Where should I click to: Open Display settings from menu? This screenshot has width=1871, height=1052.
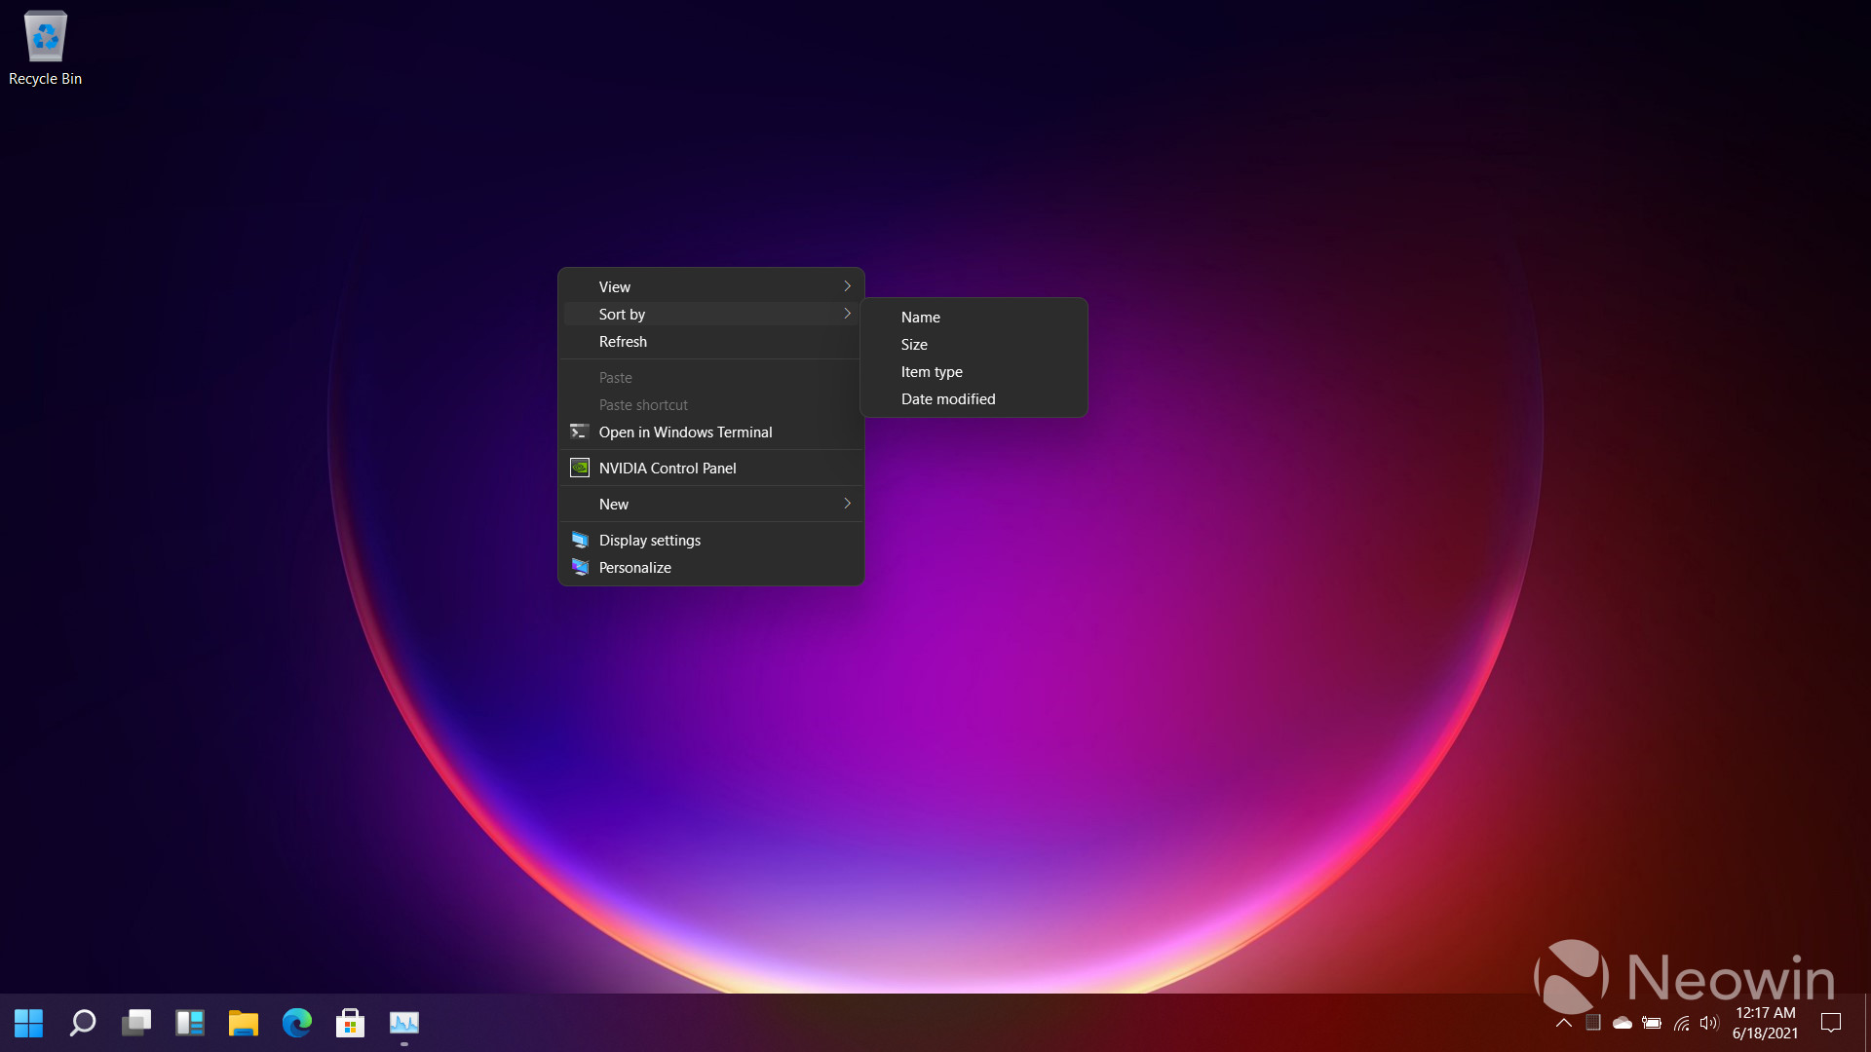coord(650,541)
